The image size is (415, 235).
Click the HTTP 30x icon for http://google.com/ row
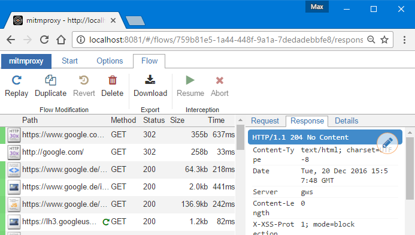pos(14,152)
